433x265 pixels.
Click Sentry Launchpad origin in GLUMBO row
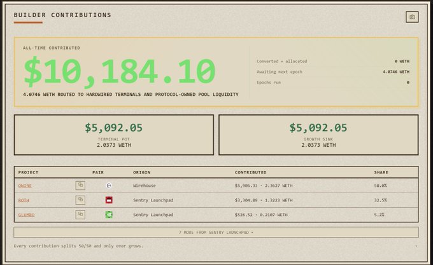tap(153, 215)
